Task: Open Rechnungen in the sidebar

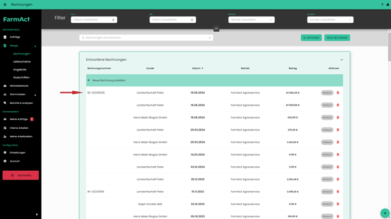Action: point(22,54)
